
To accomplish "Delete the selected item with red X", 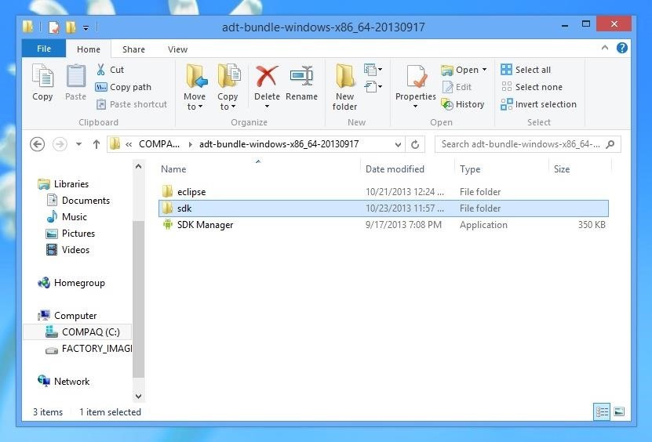I will 267,86.
